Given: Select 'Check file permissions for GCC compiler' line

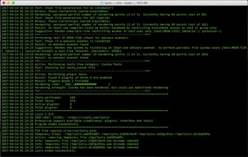Looking at the screenshot, I should click(x=56, y=18).
